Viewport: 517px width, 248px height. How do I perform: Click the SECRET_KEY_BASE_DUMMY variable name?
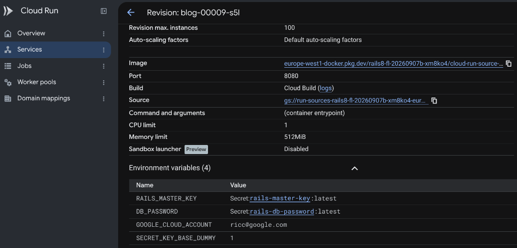click(176, 238)
